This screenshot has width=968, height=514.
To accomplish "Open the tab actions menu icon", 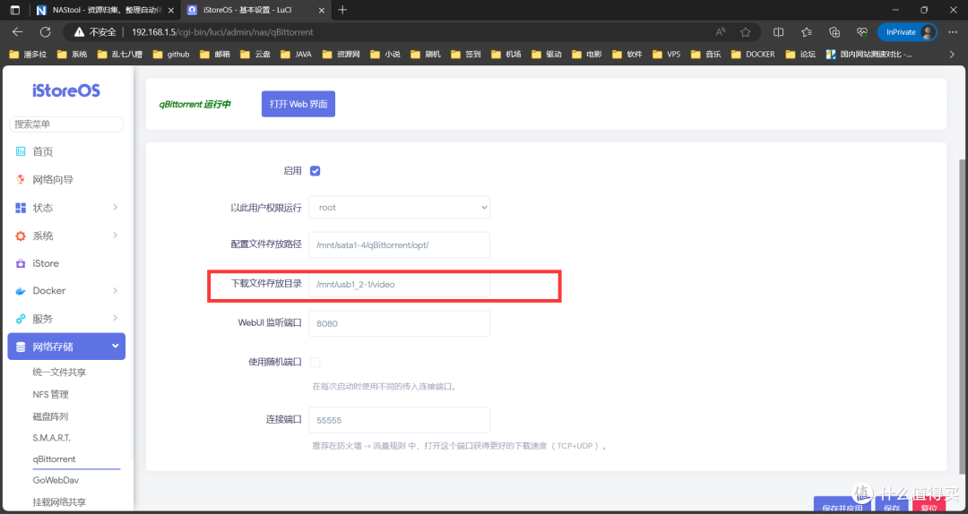I will pos(15,10).
